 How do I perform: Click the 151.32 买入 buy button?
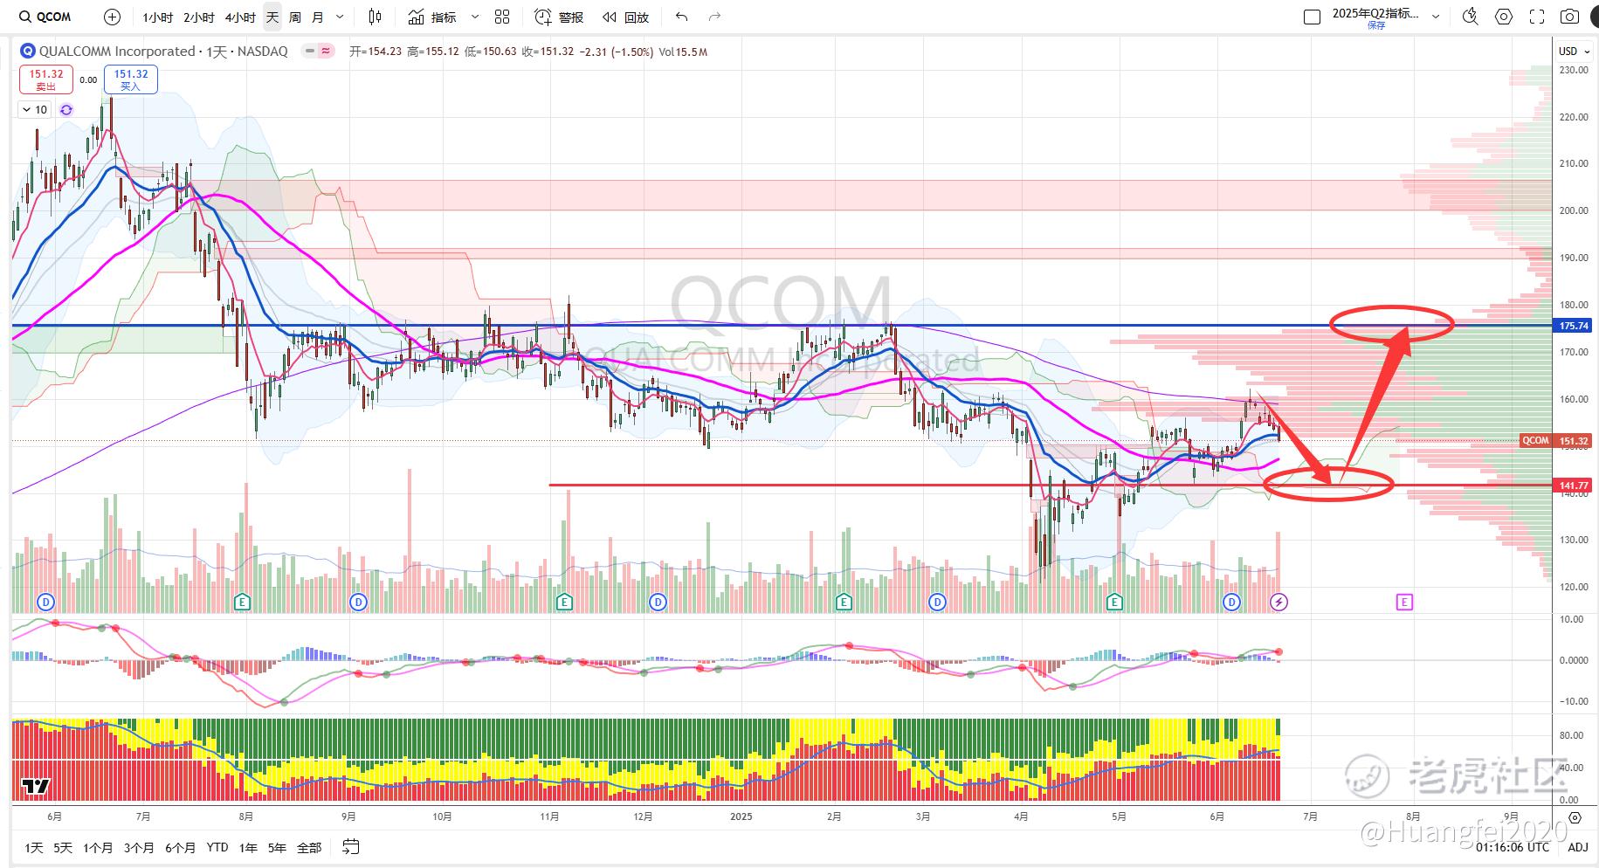click(x=131, y=79)
